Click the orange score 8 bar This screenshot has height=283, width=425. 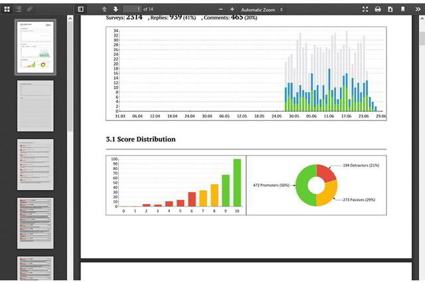[214, 195]
